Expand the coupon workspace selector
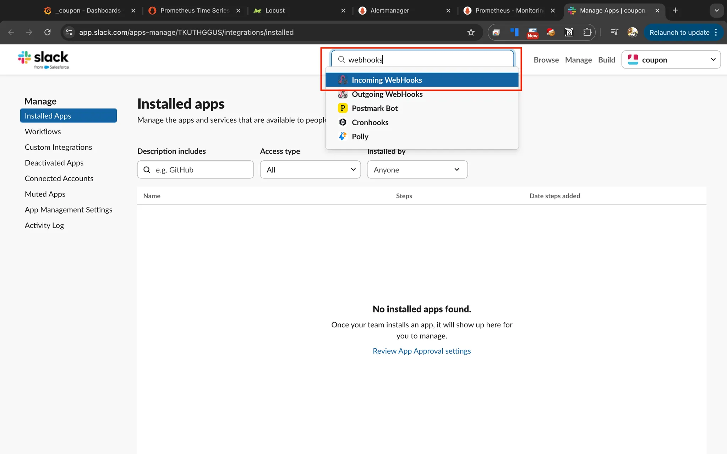 tap(671, 60)
